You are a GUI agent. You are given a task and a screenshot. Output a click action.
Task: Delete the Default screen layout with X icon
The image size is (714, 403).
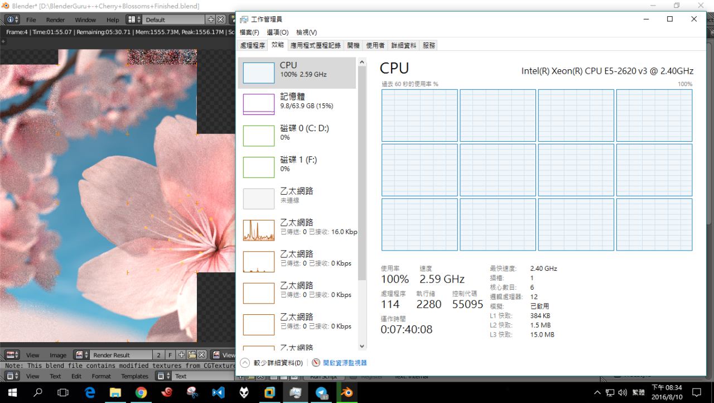pos(221,20)
